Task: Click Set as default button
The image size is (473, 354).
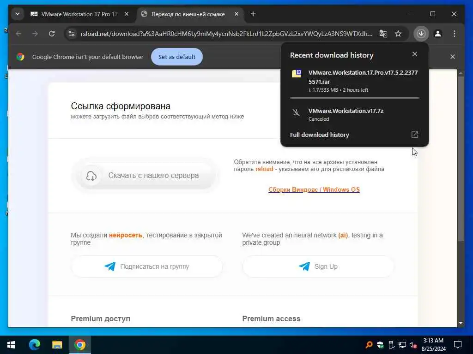Action: pos(177,57)
